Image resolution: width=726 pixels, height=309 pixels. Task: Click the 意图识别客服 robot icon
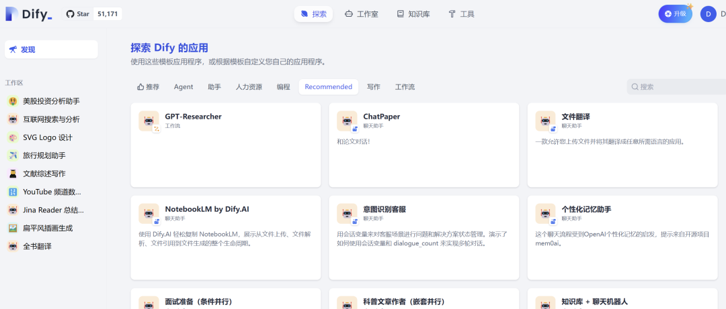(348, 213)
